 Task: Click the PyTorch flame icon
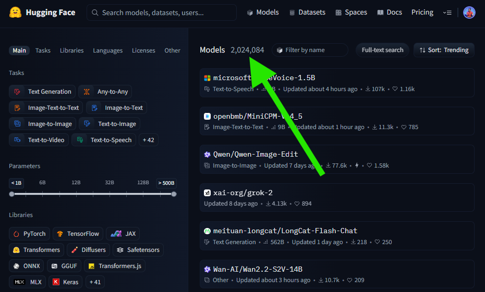(16, 234)
